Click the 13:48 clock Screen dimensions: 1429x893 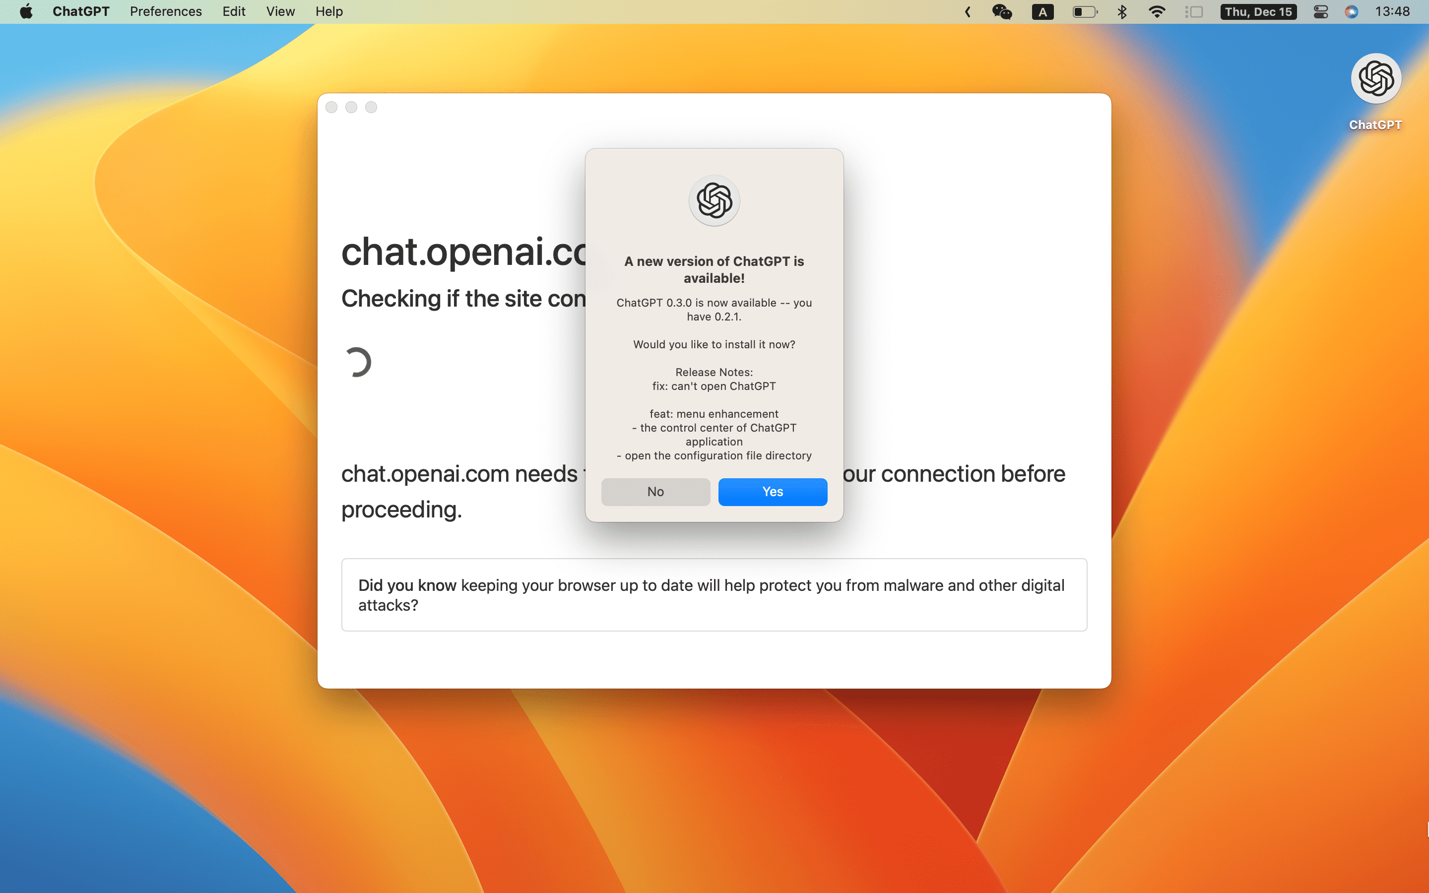pyautogui.click(x=1392, y=12)
